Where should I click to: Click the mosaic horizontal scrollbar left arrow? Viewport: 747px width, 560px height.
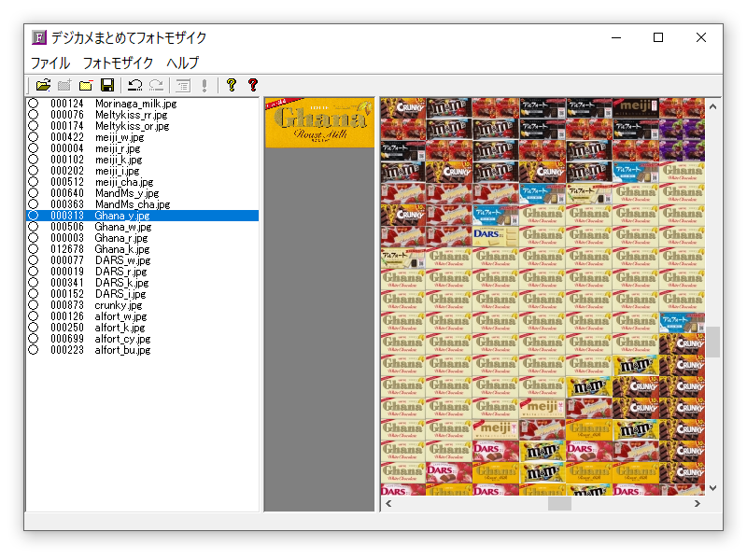coord(388,503)
